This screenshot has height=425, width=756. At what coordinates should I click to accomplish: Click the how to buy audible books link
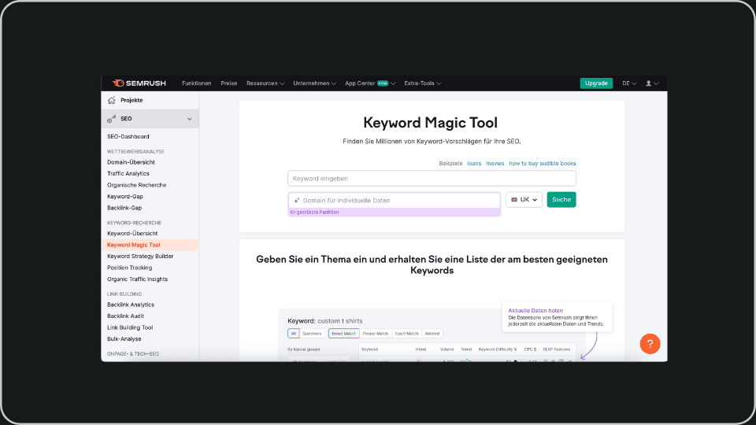click(543, 164)
